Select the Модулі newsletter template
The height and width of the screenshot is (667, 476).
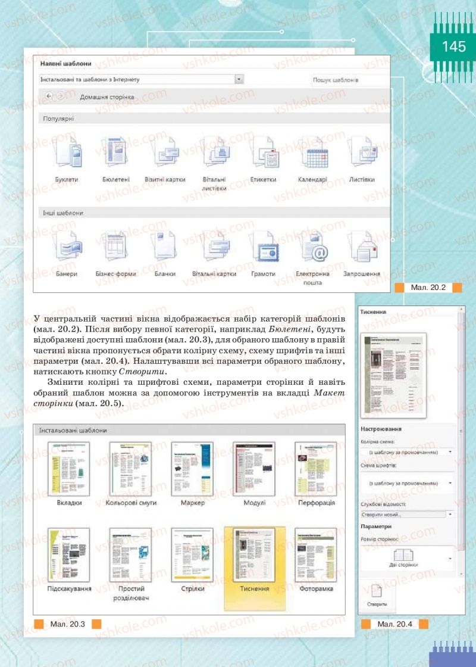(x=254, y=473)
